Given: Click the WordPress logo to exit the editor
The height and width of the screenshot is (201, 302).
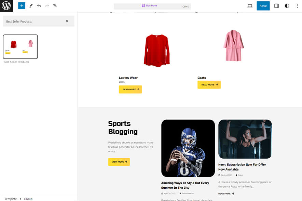Looking at the screenshot, I should (6, 5).
